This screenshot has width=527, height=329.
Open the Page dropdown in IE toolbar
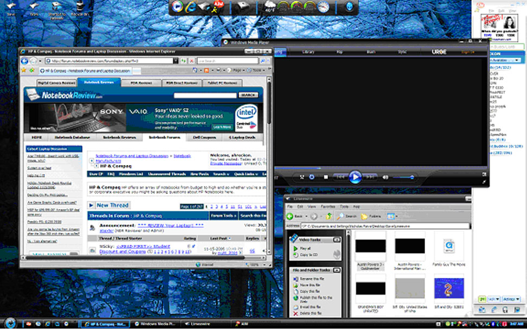point(237,71)
